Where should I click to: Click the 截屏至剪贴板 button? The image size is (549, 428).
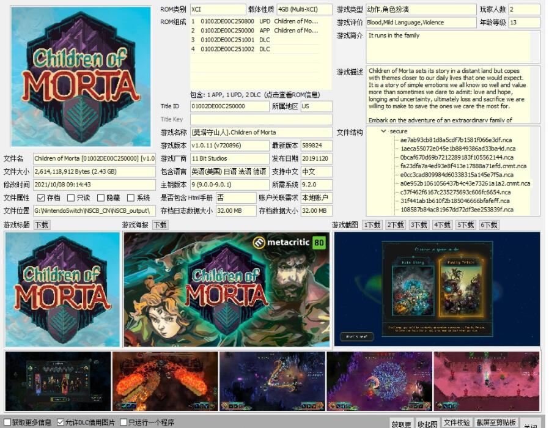[x=496, y=422]
